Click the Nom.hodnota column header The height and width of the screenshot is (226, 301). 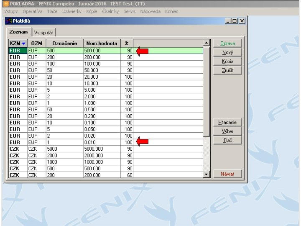tap(102, 44)
